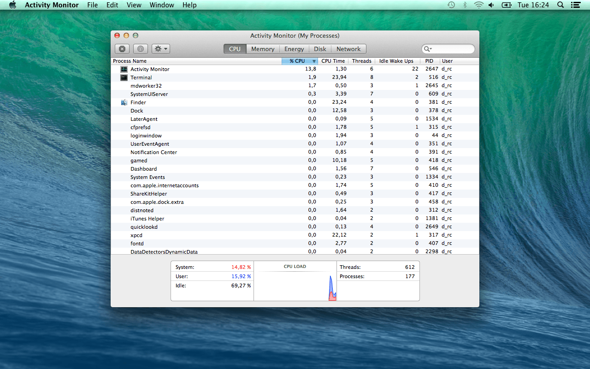Select the UserEventAgent process
590x369 pixels.
295,144
